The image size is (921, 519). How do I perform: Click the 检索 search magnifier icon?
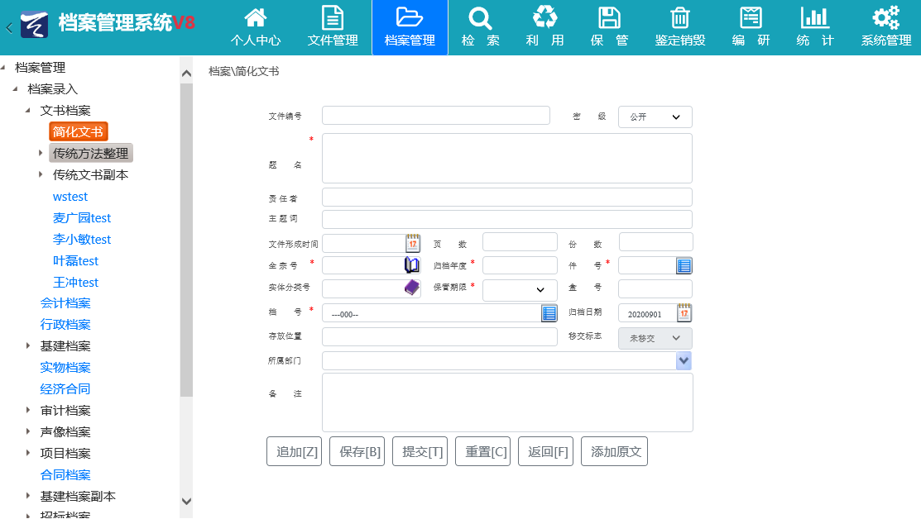click(480, 18)
